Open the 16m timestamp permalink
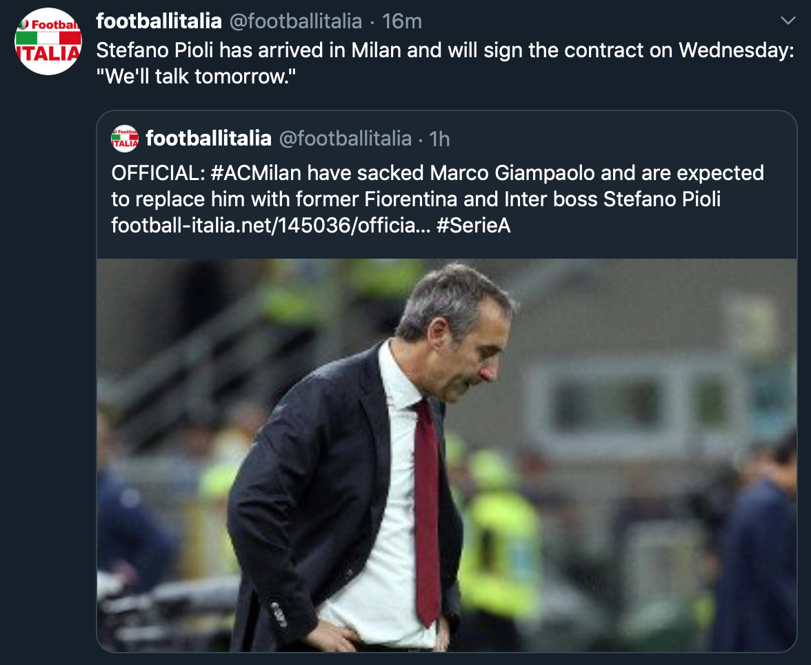The height and width of the screenshot is (665, 811). click(402, 21)
